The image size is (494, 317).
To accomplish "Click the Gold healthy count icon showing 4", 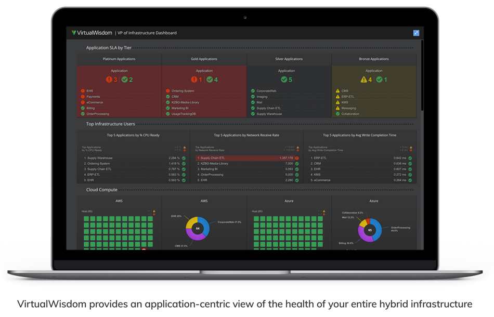I will tap(210, 80).
